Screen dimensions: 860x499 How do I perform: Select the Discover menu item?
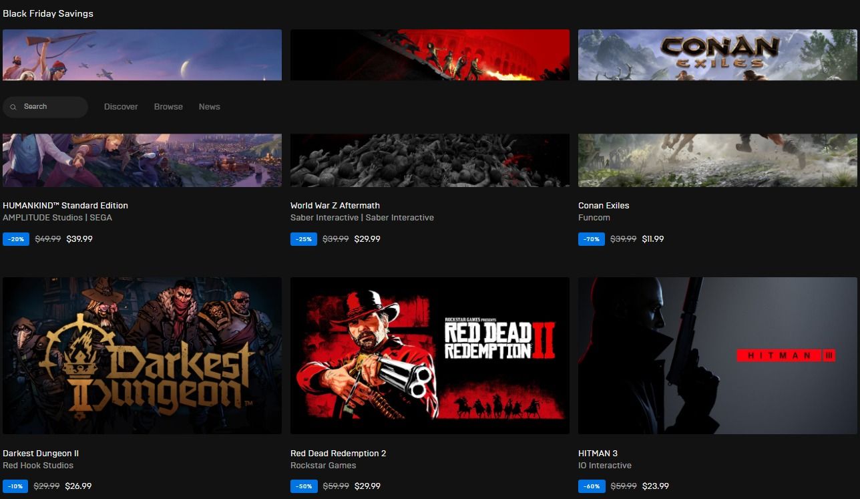pos(120,107)
